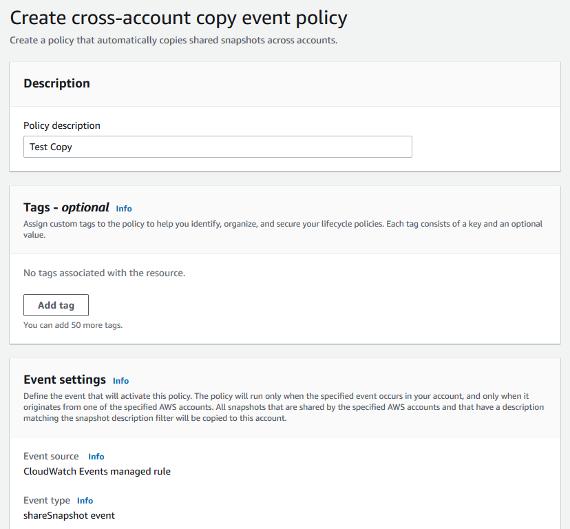The image size is (570, 529).
Task: Click inside the Policy description field
Action: click(218, 147)
